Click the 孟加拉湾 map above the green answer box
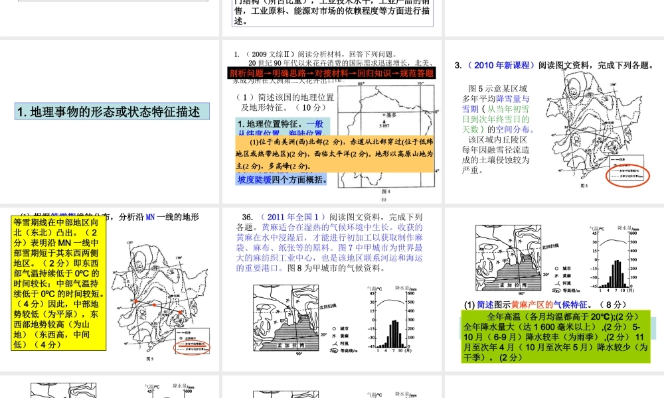The image size is (664, 398). pyautogui.click(x=508, y=258)
